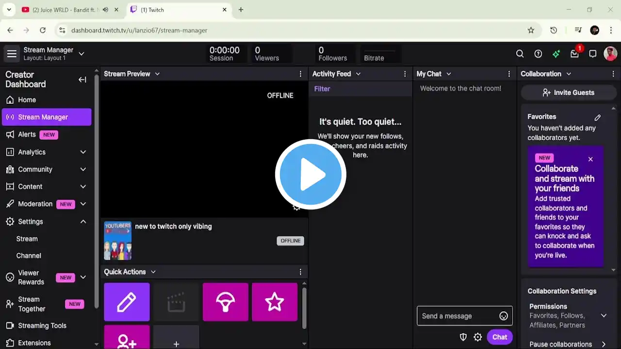The image size is (621, 349).
Task: Go back in browser history
Action: 10,30
